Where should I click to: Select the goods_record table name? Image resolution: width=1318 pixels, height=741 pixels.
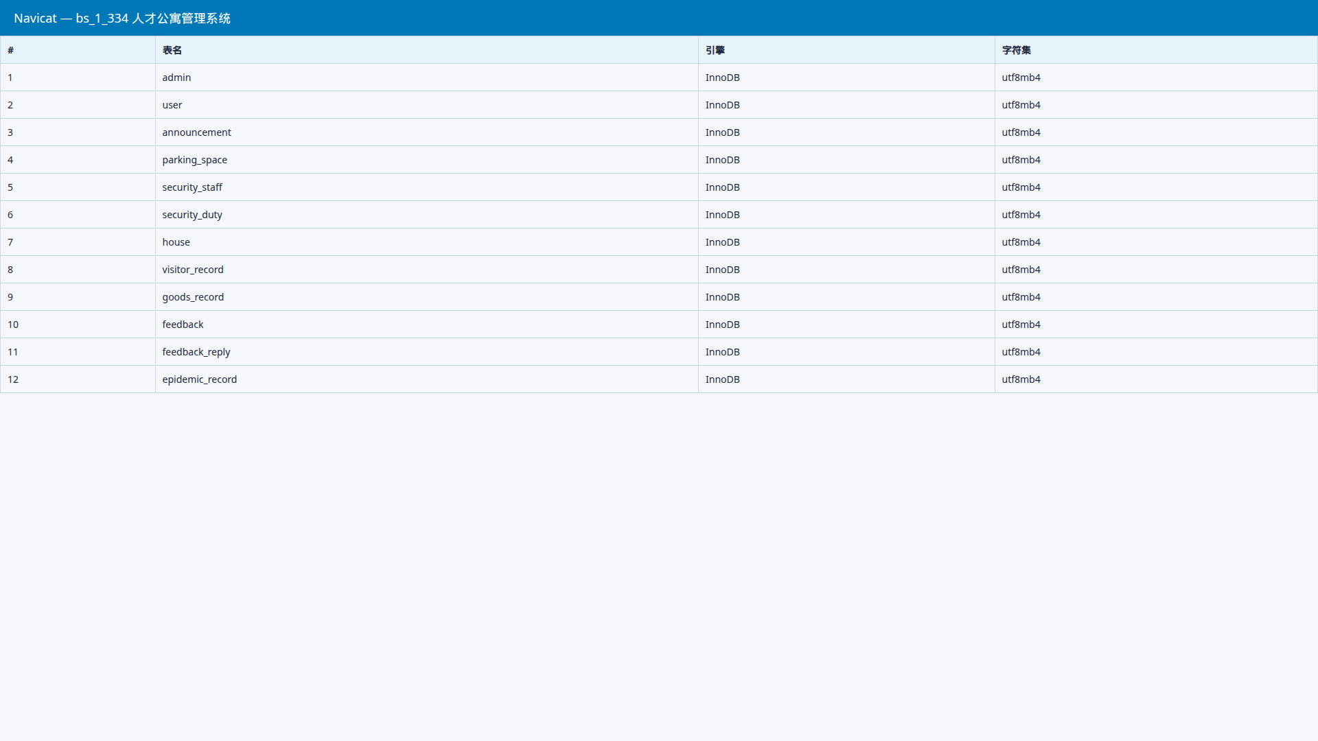pyautogui.click(x=193, y=297)
